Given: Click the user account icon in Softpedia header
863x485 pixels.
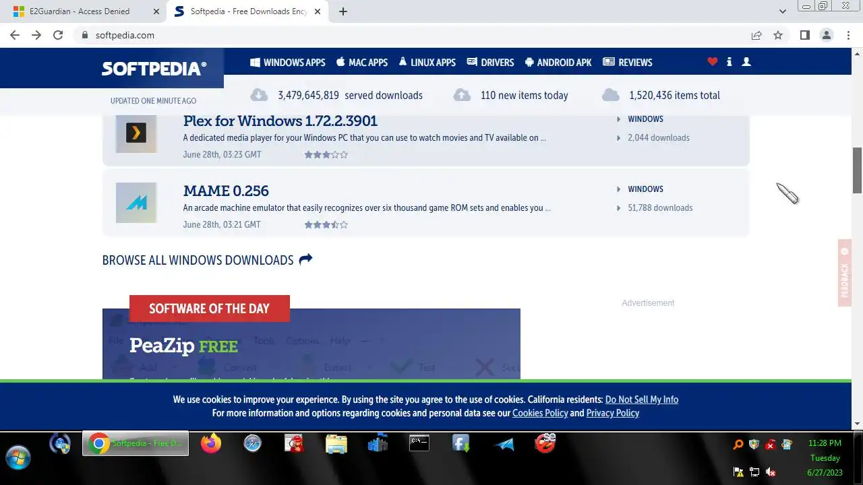Looking at the screenshot, I should (x=746, y=61).
